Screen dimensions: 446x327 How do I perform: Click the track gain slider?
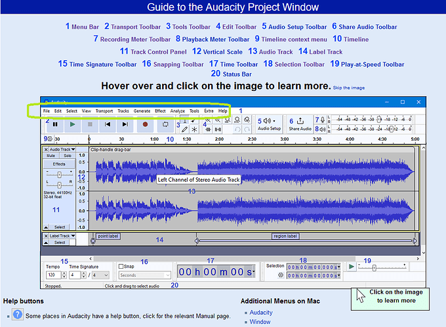(59, 174)
